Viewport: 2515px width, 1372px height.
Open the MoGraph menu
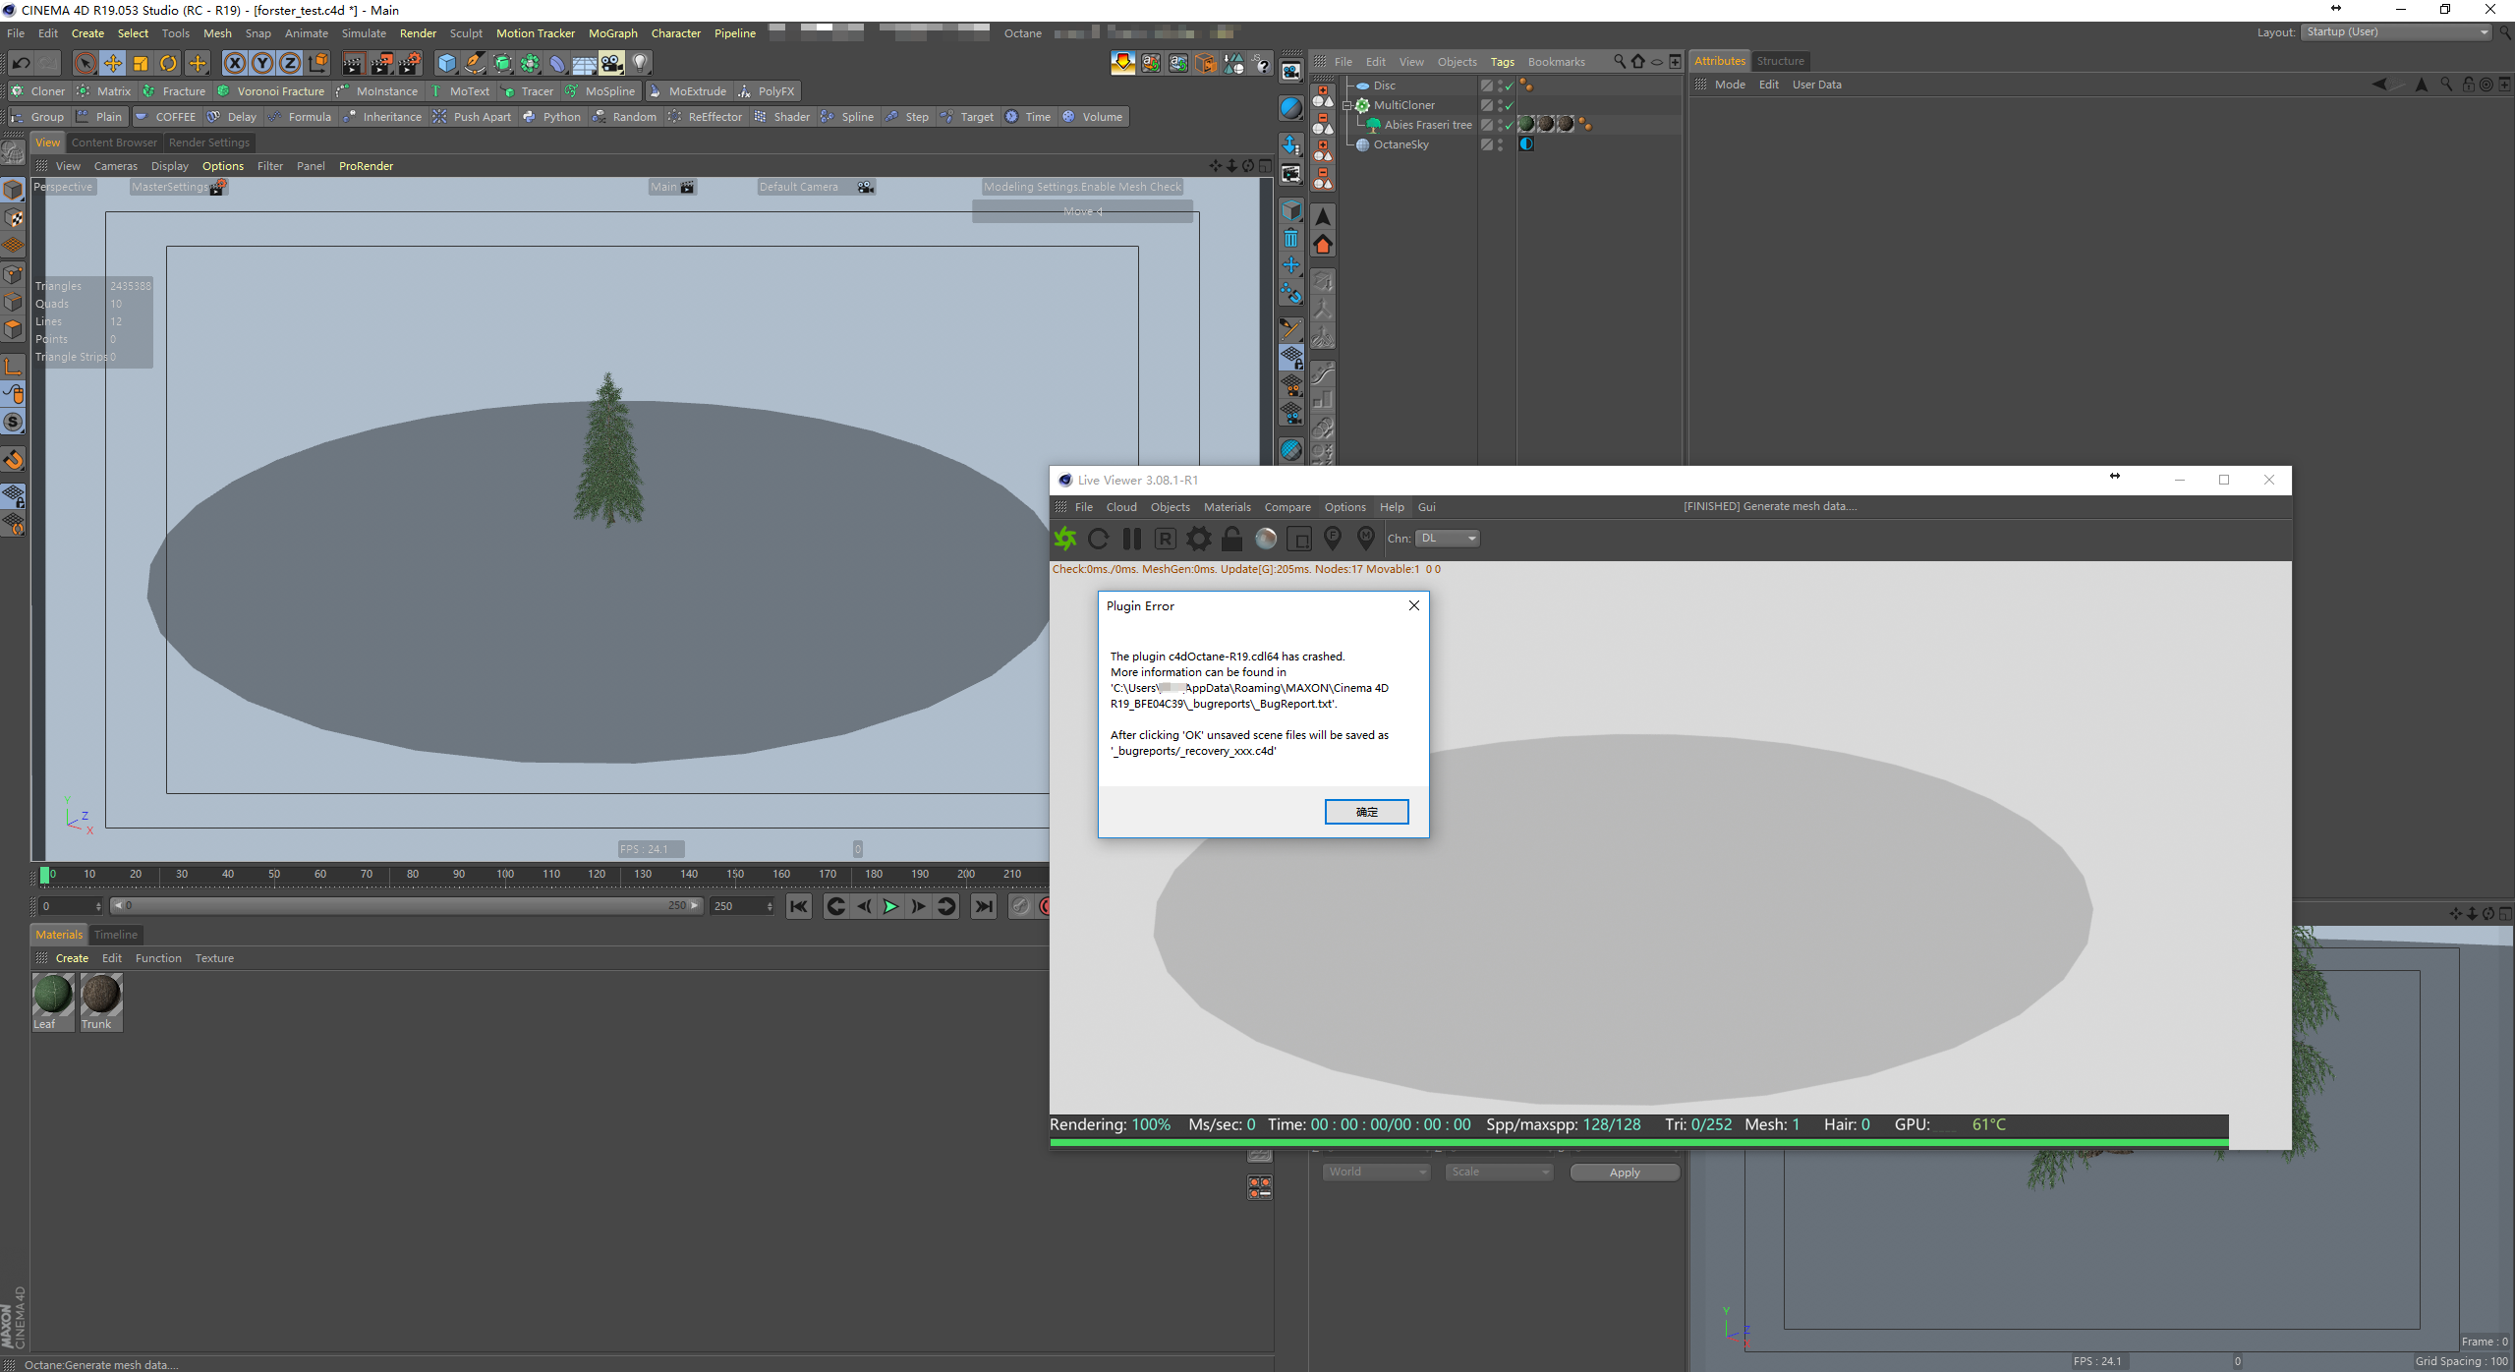click(612, 33)
